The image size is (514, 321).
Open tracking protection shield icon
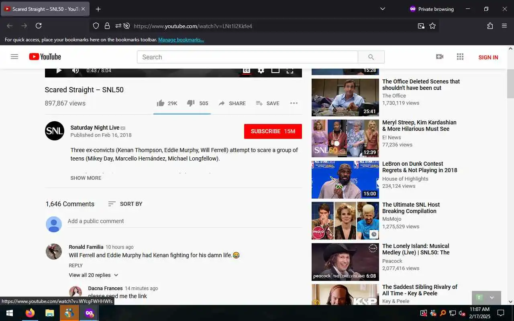96,26
